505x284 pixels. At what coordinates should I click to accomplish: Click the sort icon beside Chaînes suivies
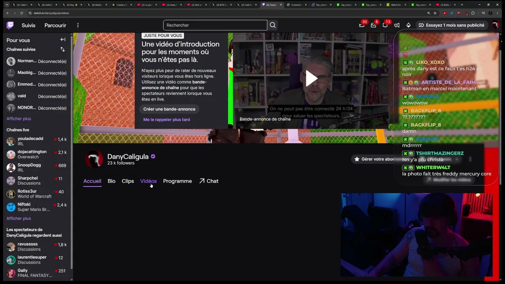(62, 49)
